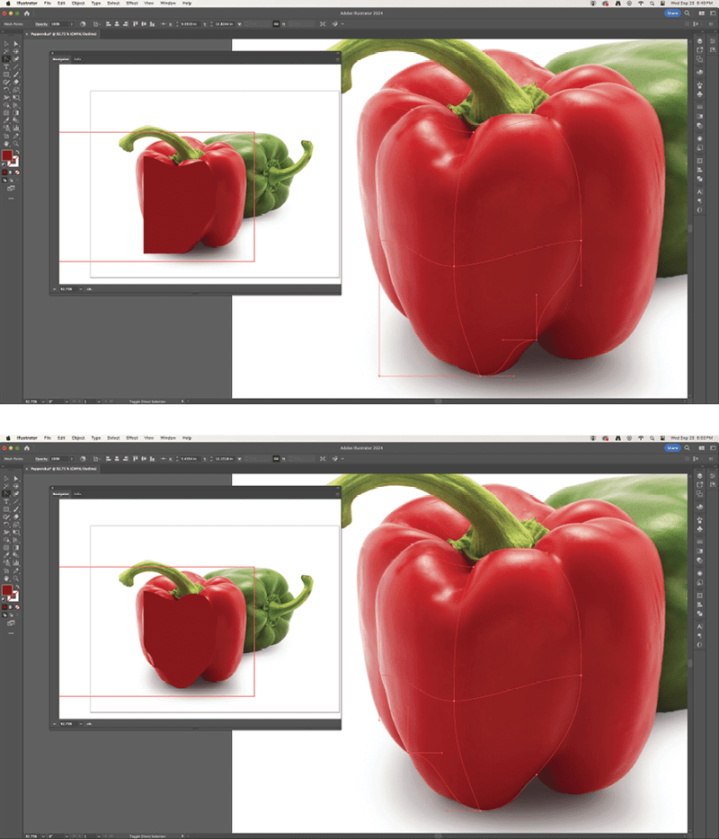Open the Window menu in the upper menu bar
The image size is (719, 839).
pos(168,4)
